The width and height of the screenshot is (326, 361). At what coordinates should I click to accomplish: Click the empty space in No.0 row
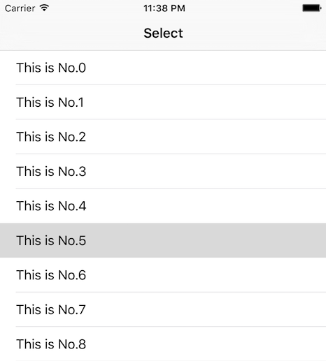205,68
